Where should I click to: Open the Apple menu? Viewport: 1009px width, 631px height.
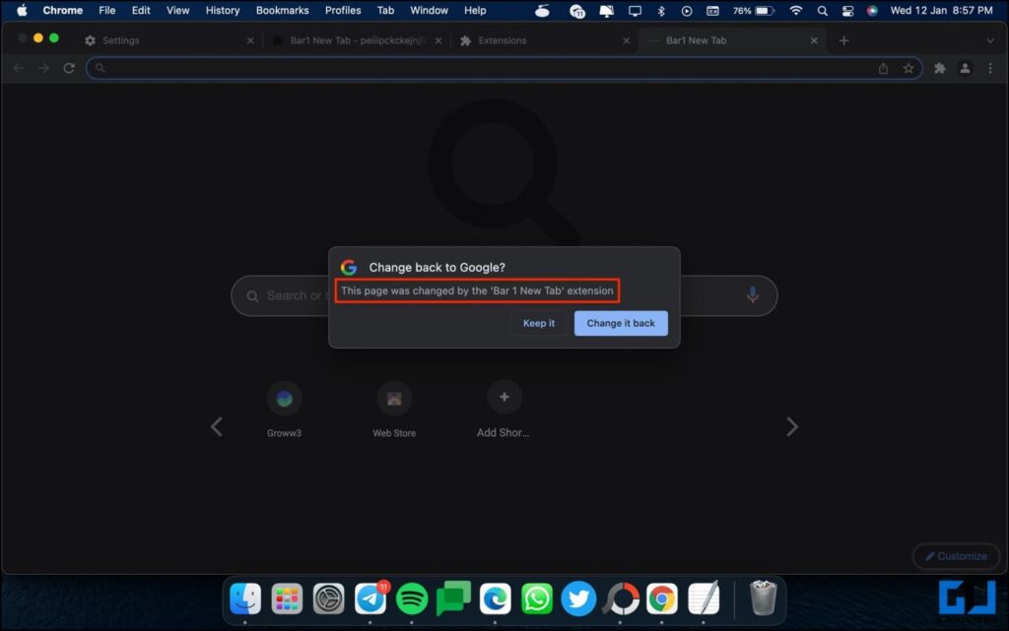[22, 10]
